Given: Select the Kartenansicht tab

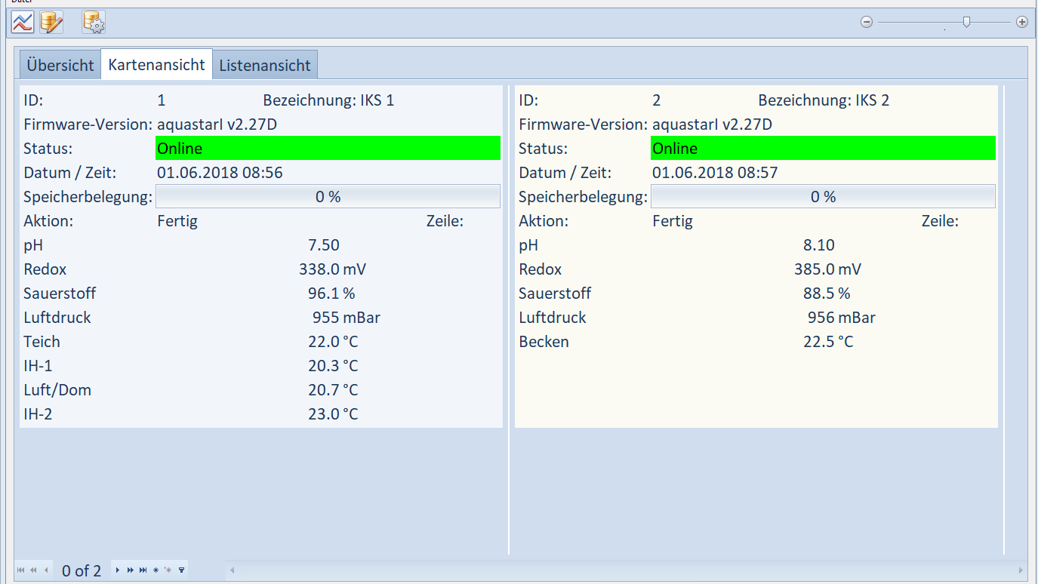Looking at the screenshot, I should pyautogui.click(x=157, y=65).
